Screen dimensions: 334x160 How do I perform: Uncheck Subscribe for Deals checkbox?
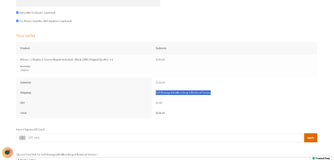pos(17,13)
